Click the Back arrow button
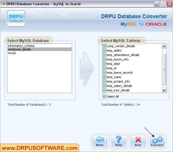The height and width of the screenshot is (152, 173). click(100, 142)
